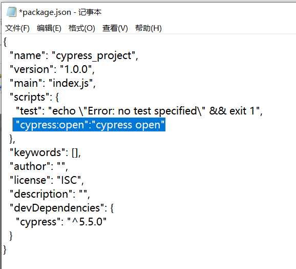296x269 pixels.
Task: Click the "devDependencies": { line
Action: pyautogui.click(x=62, y=208)
